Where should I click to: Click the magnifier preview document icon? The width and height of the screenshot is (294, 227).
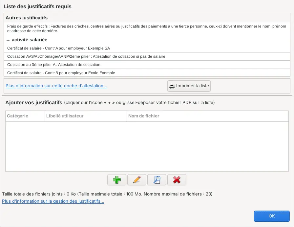pyautogui.click(x=157, y=180)
